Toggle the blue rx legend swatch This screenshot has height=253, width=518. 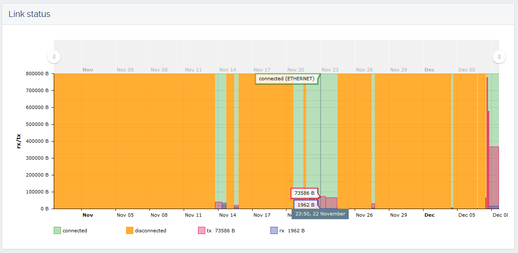[x=274, y=231]
